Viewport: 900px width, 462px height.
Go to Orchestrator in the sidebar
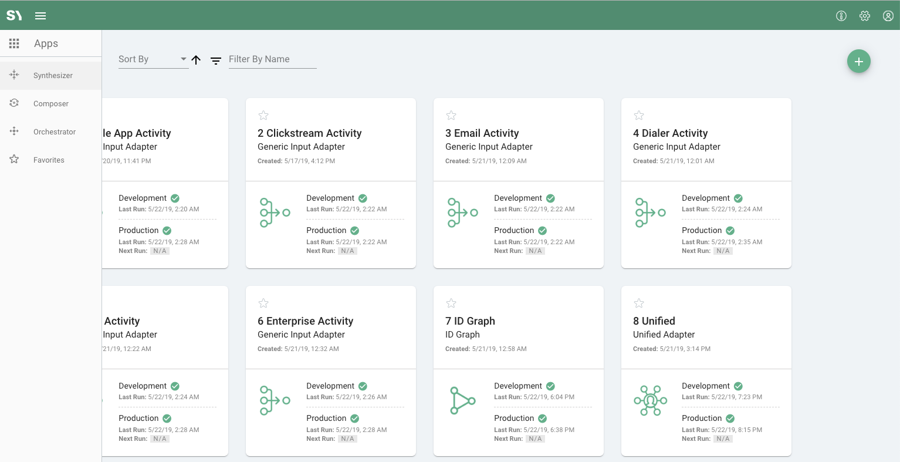coord(55,132)
